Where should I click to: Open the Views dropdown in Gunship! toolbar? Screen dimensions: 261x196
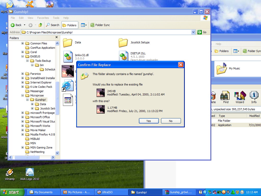click(x=84, y=25)
